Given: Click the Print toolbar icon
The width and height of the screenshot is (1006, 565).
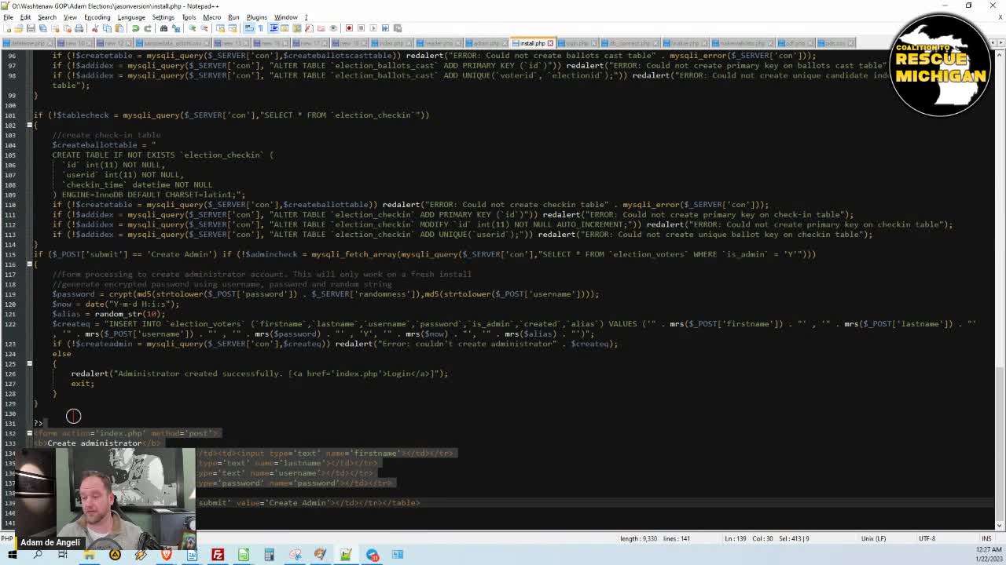Looking at the screenshot, I should click(79, 28).
